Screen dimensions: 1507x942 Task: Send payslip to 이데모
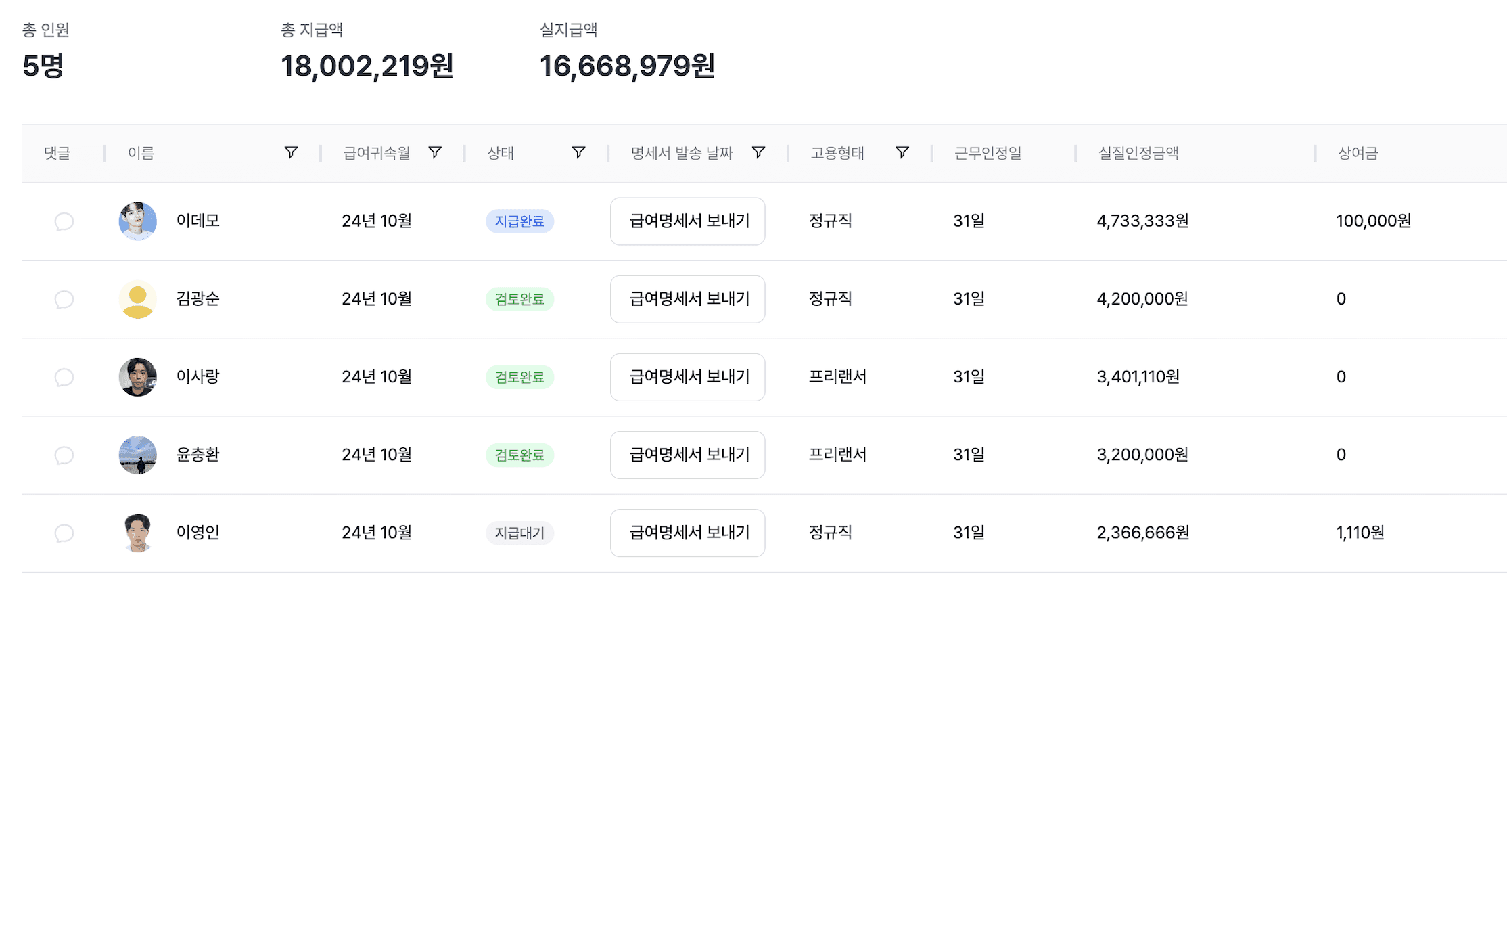click(x=687, y=221)
